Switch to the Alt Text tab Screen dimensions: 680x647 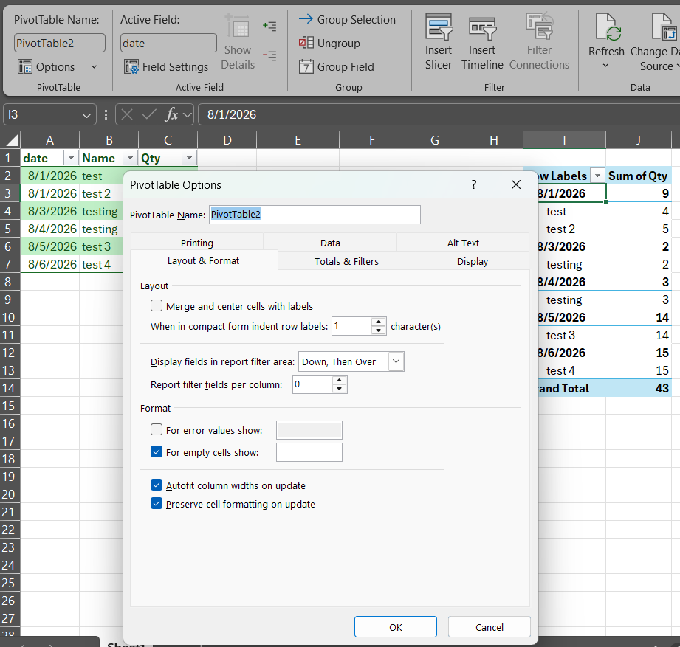point(463,243)
